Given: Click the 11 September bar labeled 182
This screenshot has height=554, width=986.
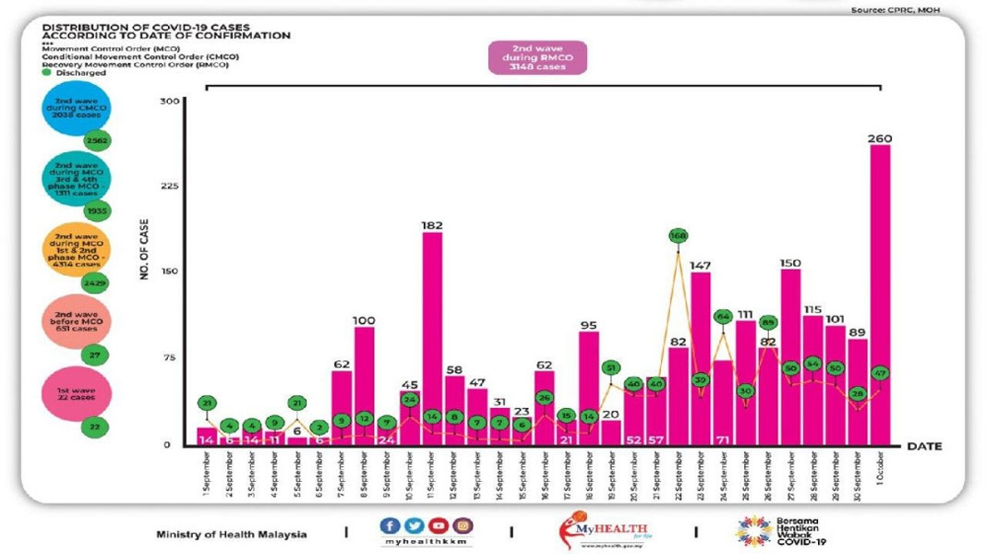Looking at the screenshot, I should click(432, 338).
